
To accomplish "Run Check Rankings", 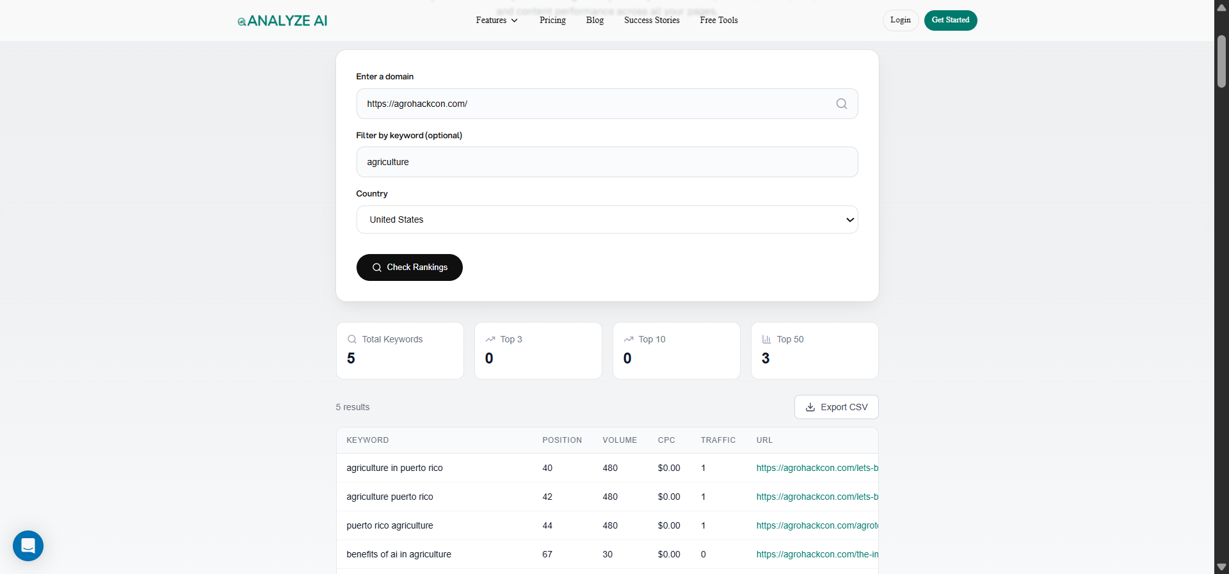I will point(409,267).
